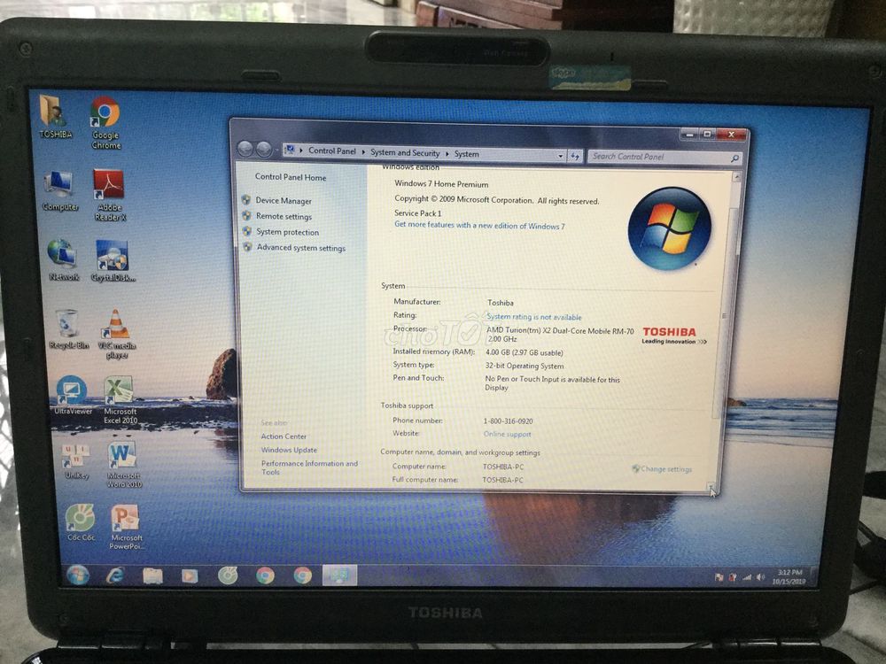Launch the VLC media player shortcut
The image size is (886, 664).
116,335
